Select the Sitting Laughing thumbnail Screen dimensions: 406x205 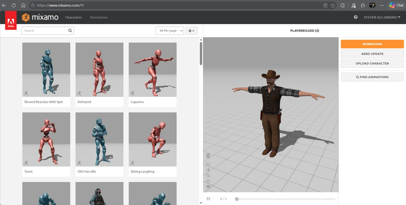[153, 139]
